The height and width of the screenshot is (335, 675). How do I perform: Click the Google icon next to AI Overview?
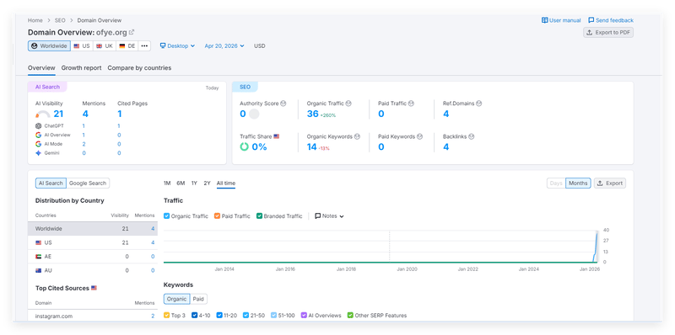38,135
